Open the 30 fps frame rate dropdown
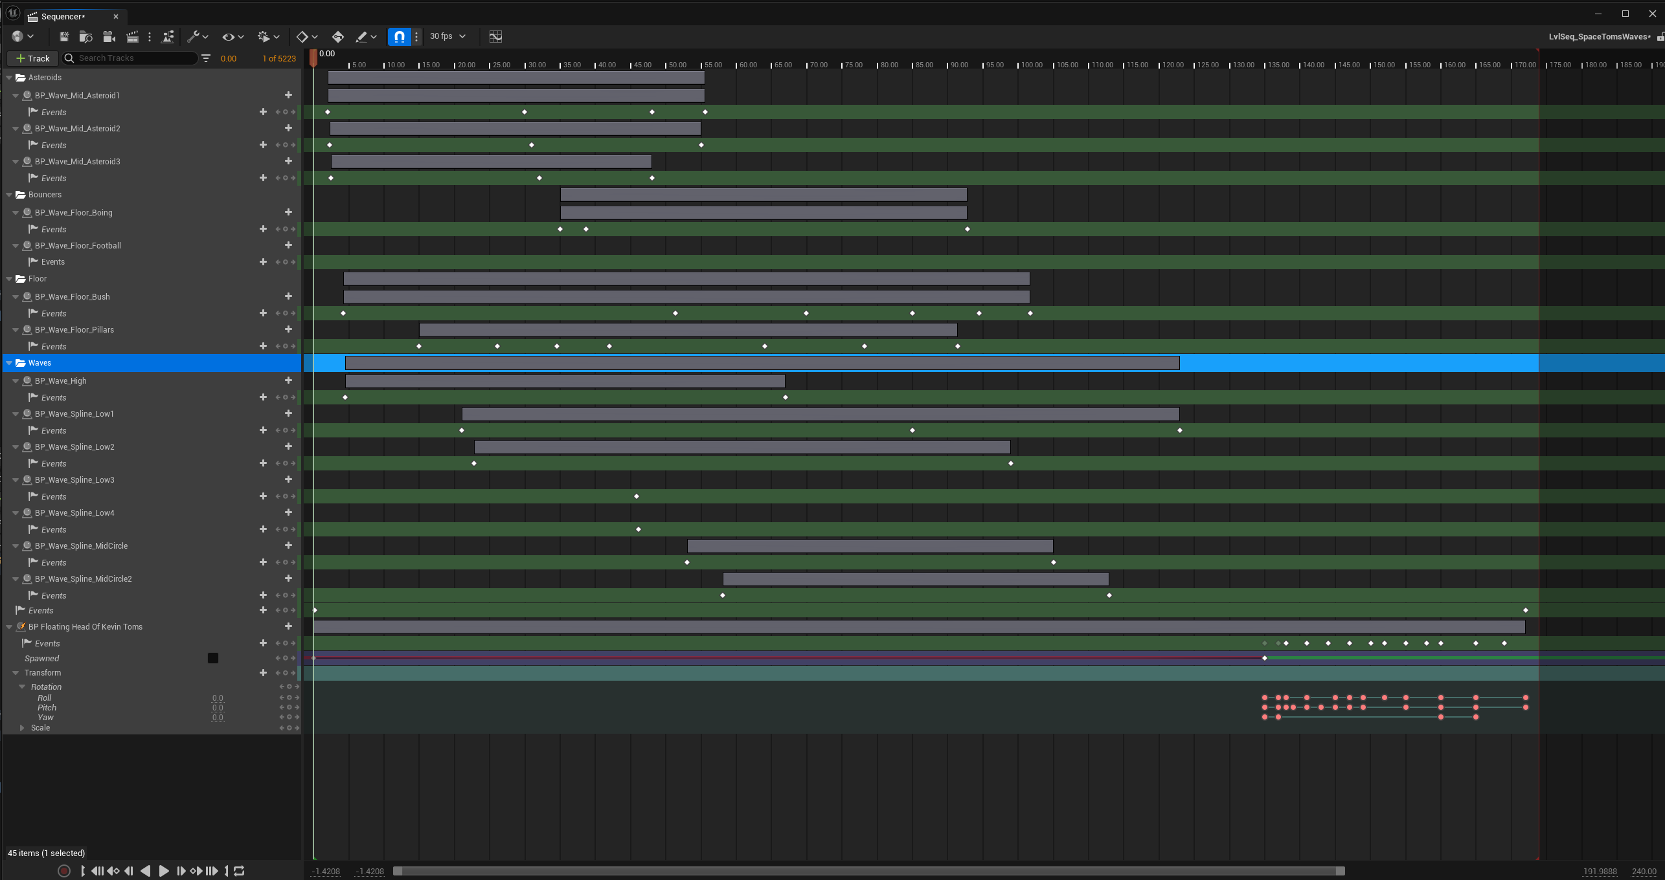 447,37
